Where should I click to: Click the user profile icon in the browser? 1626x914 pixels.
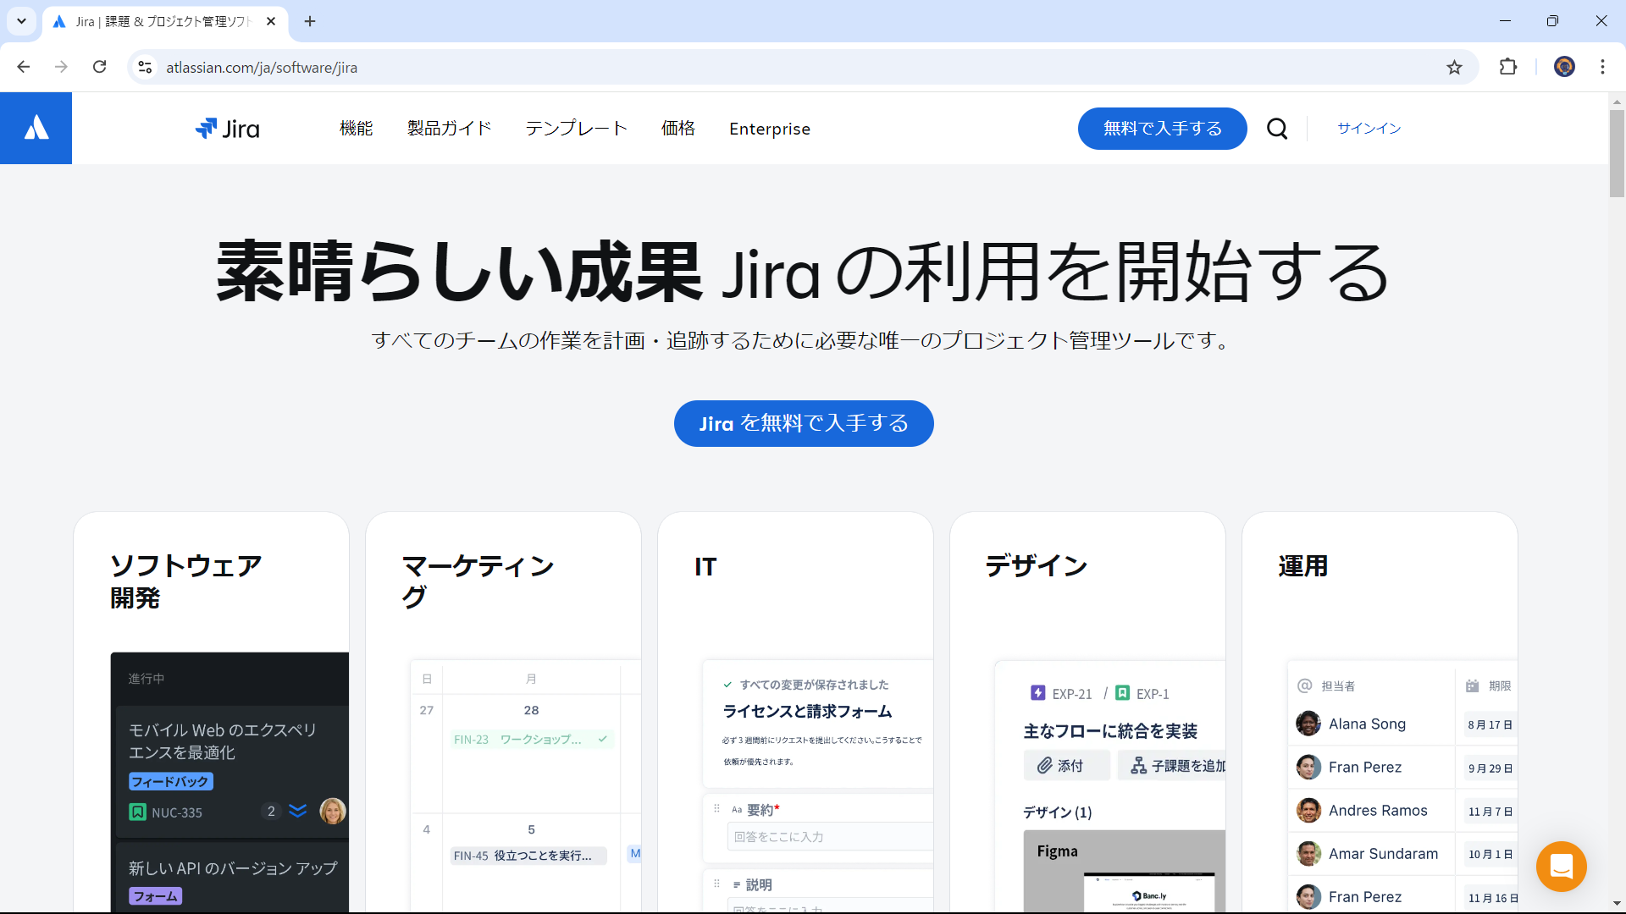[1563, 67]
